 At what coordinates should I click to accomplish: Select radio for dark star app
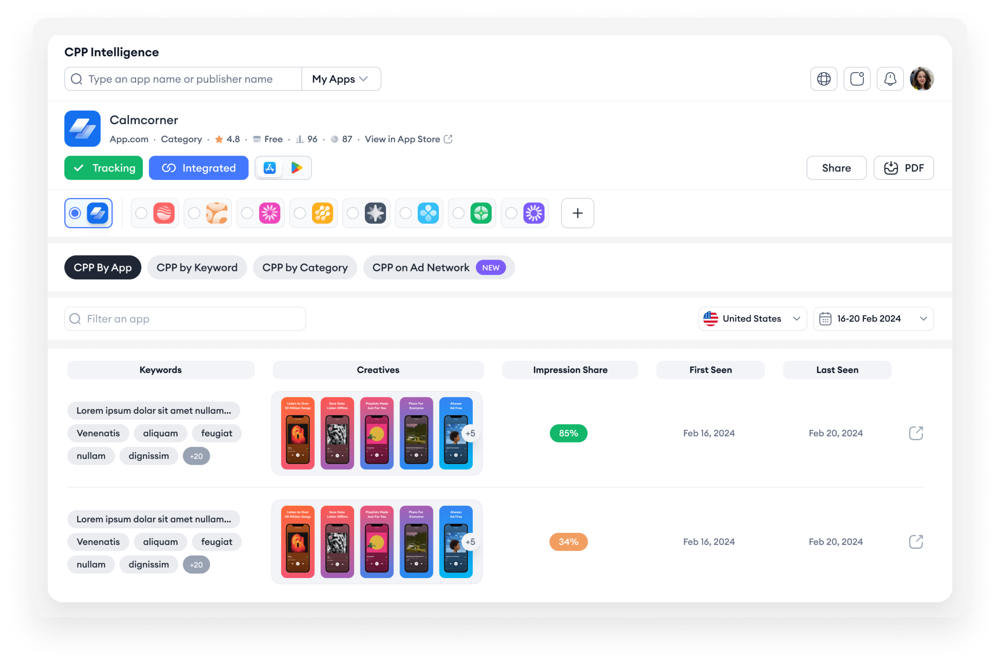[353, 213]
